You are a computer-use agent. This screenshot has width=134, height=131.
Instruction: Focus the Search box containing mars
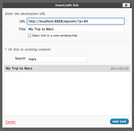coord(57,59)
